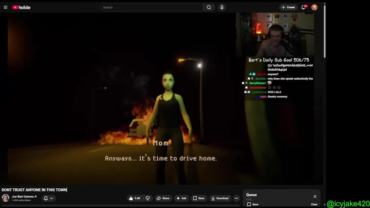
Task: Expand subscription options chevron
Action: point(51,198)
